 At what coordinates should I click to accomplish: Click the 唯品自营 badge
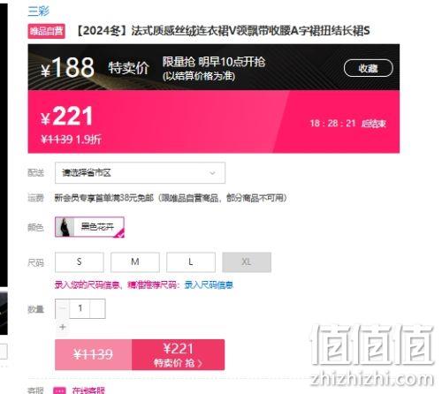coord(47,31)
